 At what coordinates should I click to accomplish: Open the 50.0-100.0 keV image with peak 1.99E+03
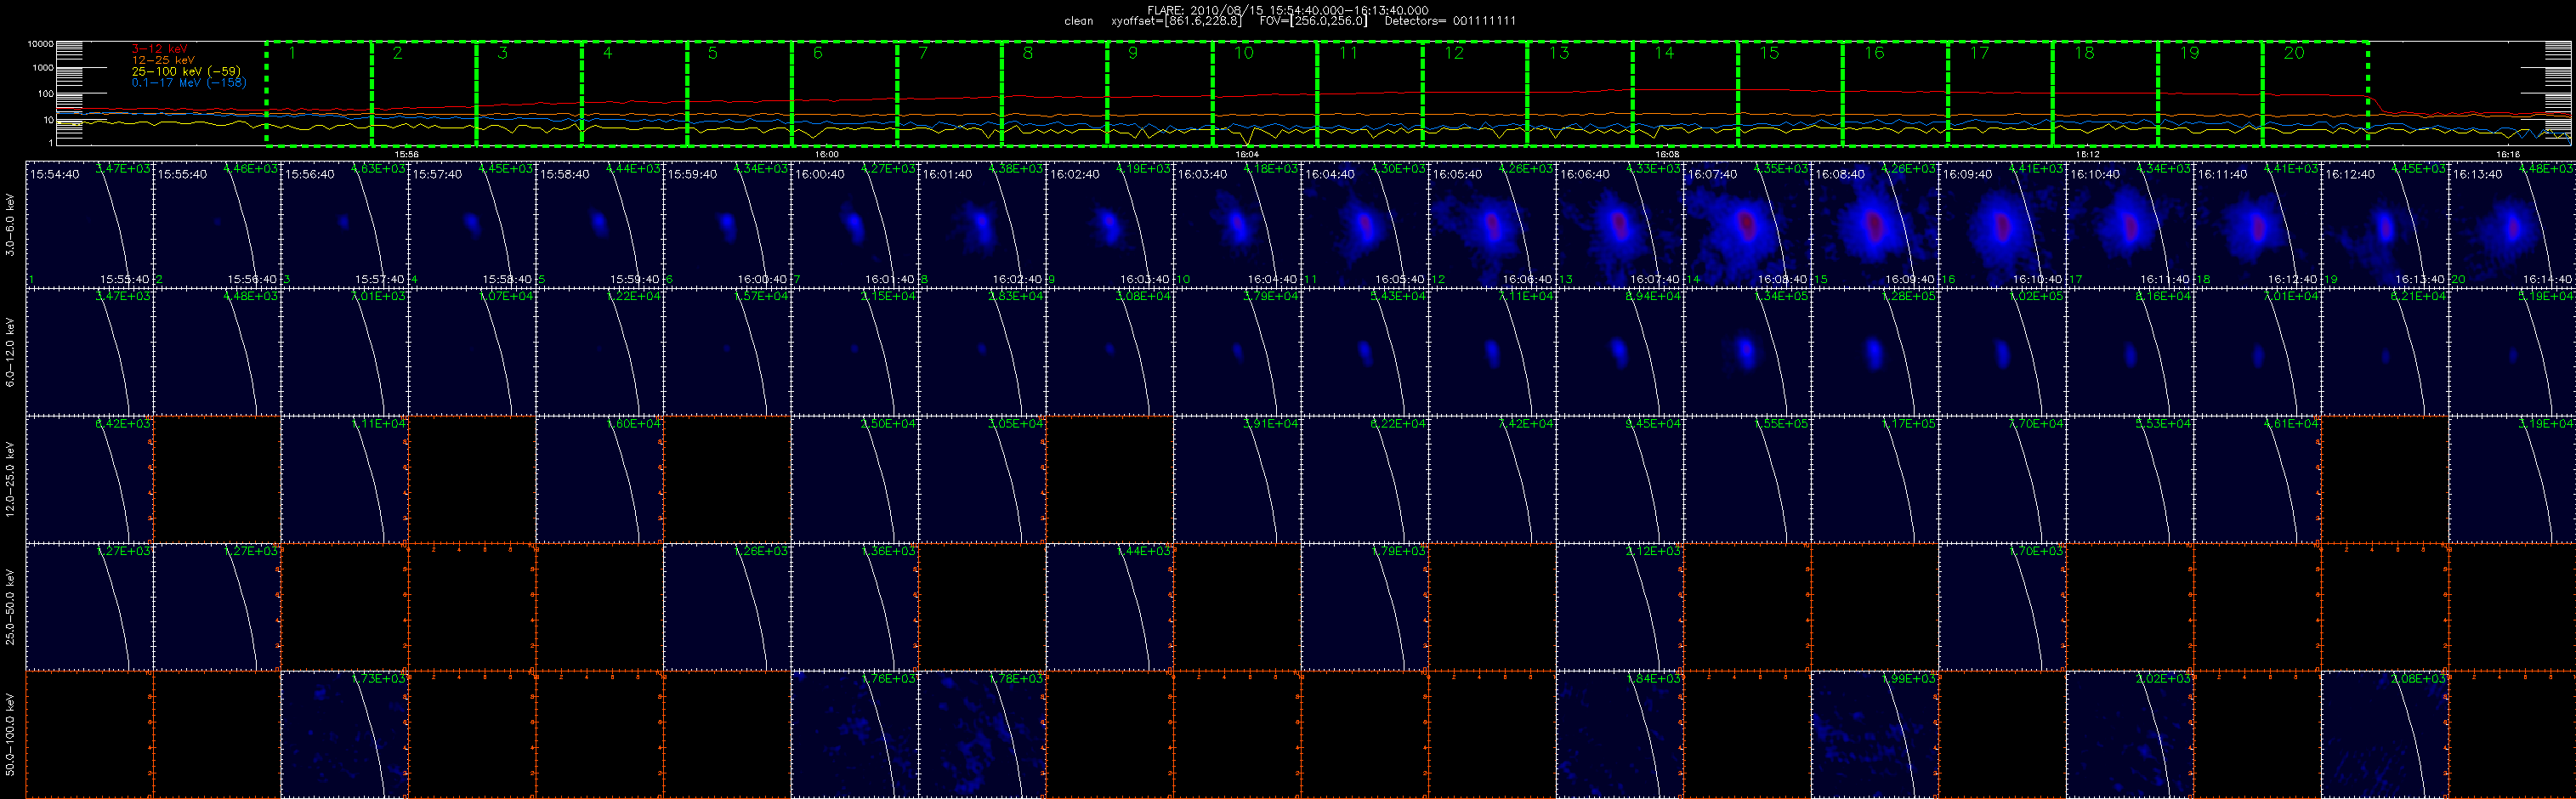click(x=1874, y=735)
